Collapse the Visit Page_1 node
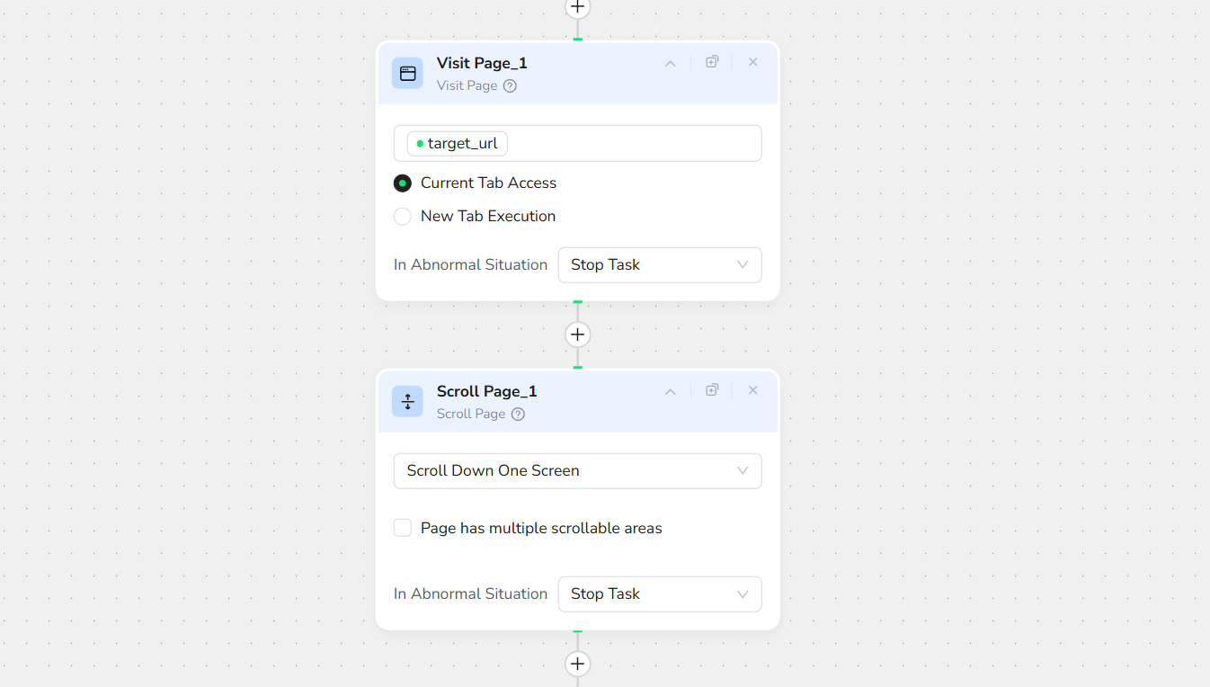 (x=670, y=63)
